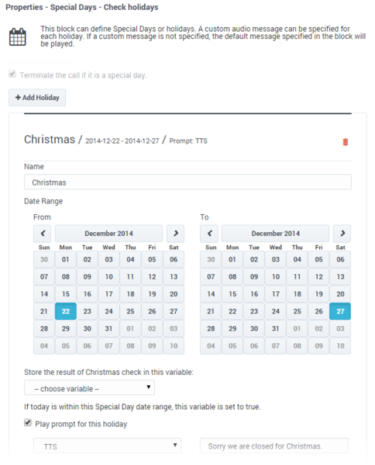Toggle Terminate the call if special day checkbox
This screenshot has width=375, height=465.
(12, 75)
